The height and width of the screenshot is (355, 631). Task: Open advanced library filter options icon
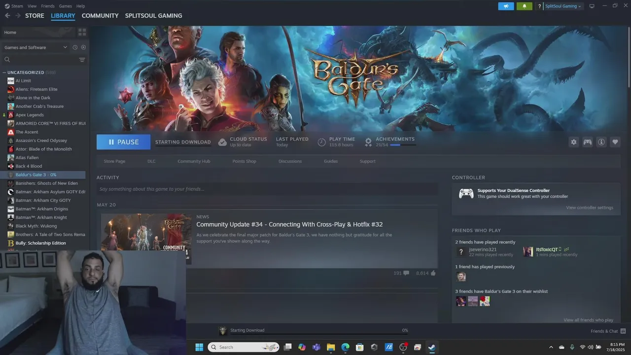tap(82, 60)
